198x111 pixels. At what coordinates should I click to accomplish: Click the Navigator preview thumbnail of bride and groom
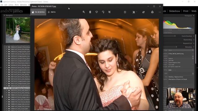[x=18, y=30]
